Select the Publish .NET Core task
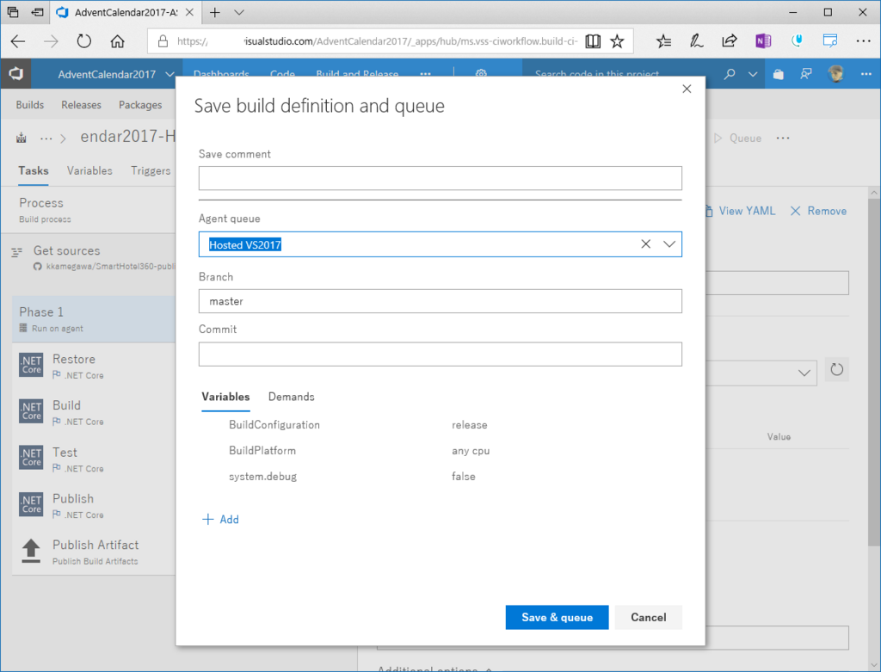The height and width of the screenshot is (672, 881). [x=94, y=506]
